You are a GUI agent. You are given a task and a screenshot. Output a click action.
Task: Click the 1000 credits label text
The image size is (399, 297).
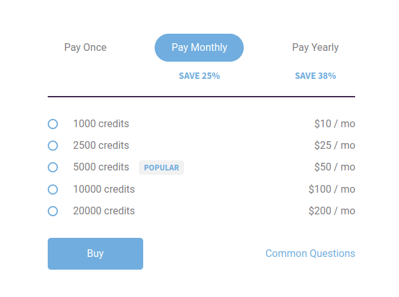[x=101, y=124]
